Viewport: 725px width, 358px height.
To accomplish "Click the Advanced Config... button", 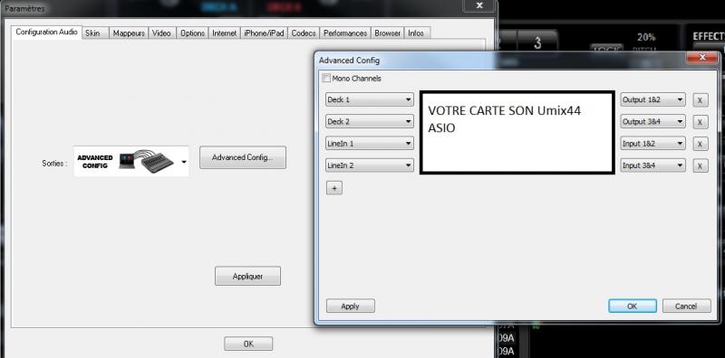I will click(x=243, y=158).
